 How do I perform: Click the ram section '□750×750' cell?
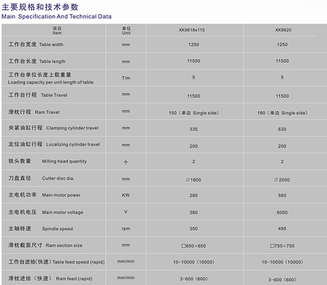pos(282,246)
